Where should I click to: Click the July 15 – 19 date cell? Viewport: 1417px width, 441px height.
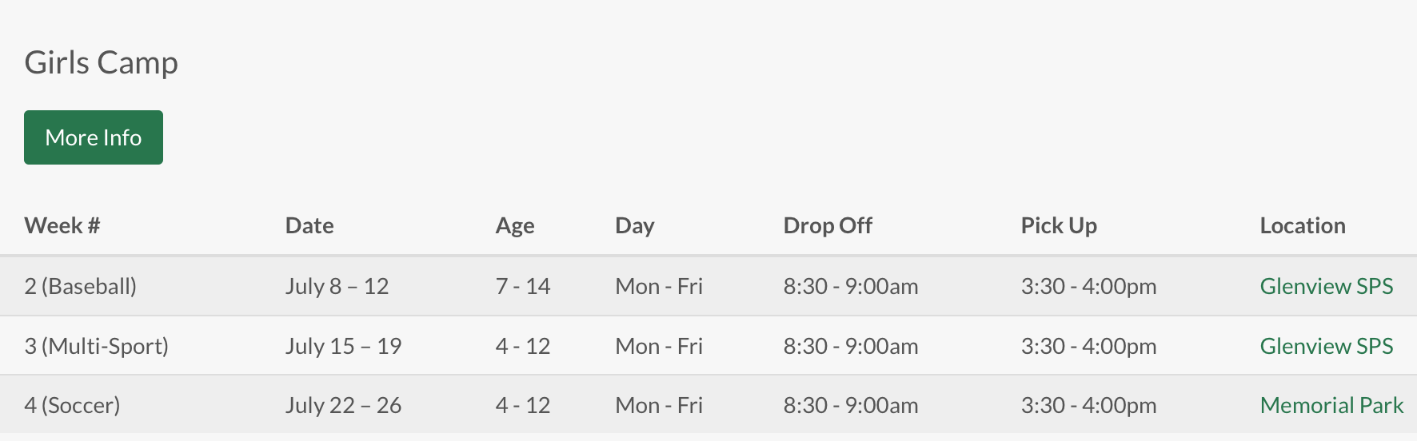tap(343, 346)
